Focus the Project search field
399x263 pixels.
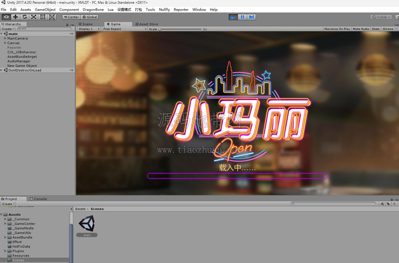pos(333,204)
